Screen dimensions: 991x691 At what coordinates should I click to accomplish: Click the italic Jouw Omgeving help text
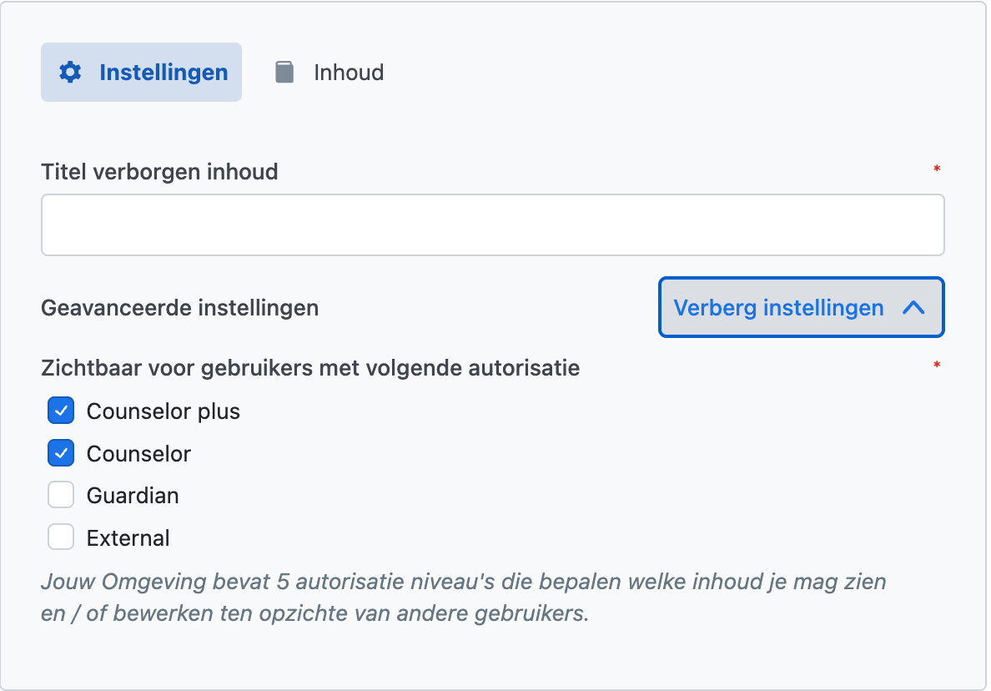click(x=463, y=597)
